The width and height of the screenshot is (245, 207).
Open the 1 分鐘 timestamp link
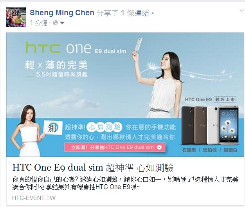click(39, 23)
